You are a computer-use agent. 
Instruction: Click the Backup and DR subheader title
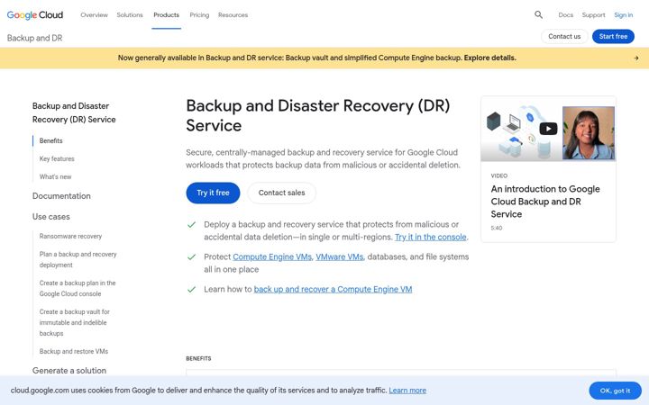[35, 38]
